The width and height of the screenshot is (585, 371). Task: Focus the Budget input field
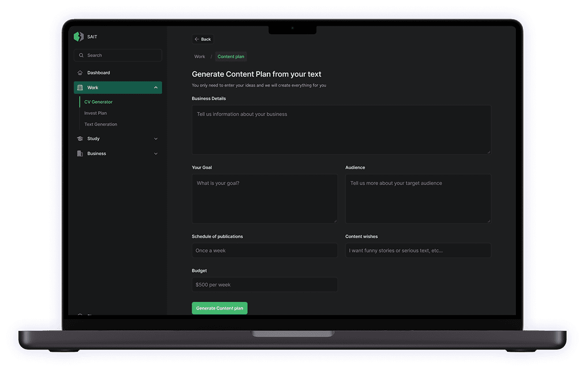point(265,285)
